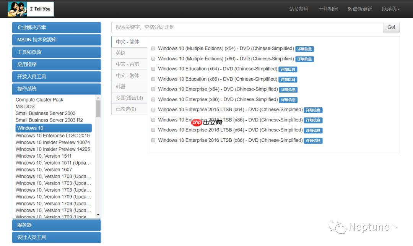
Task: Select the highlighted Windows 10 entry
Action: pos(54,128)
